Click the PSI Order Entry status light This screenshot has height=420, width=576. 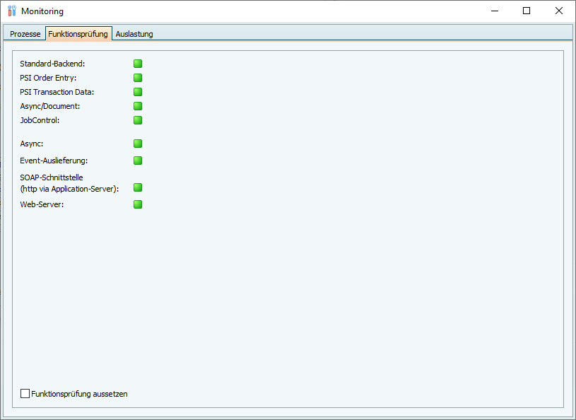[138, 78]
